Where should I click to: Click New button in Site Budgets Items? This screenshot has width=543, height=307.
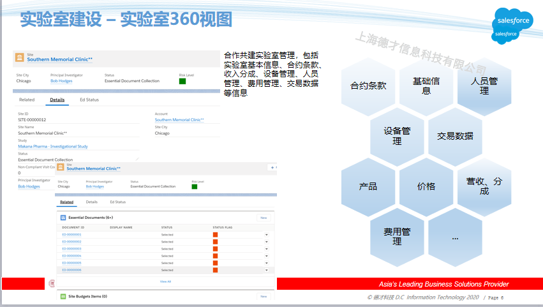[264, 297]
